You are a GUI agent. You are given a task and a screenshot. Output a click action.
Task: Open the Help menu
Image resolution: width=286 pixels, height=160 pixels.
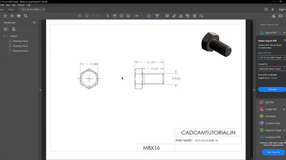click(x=29, y=5)
